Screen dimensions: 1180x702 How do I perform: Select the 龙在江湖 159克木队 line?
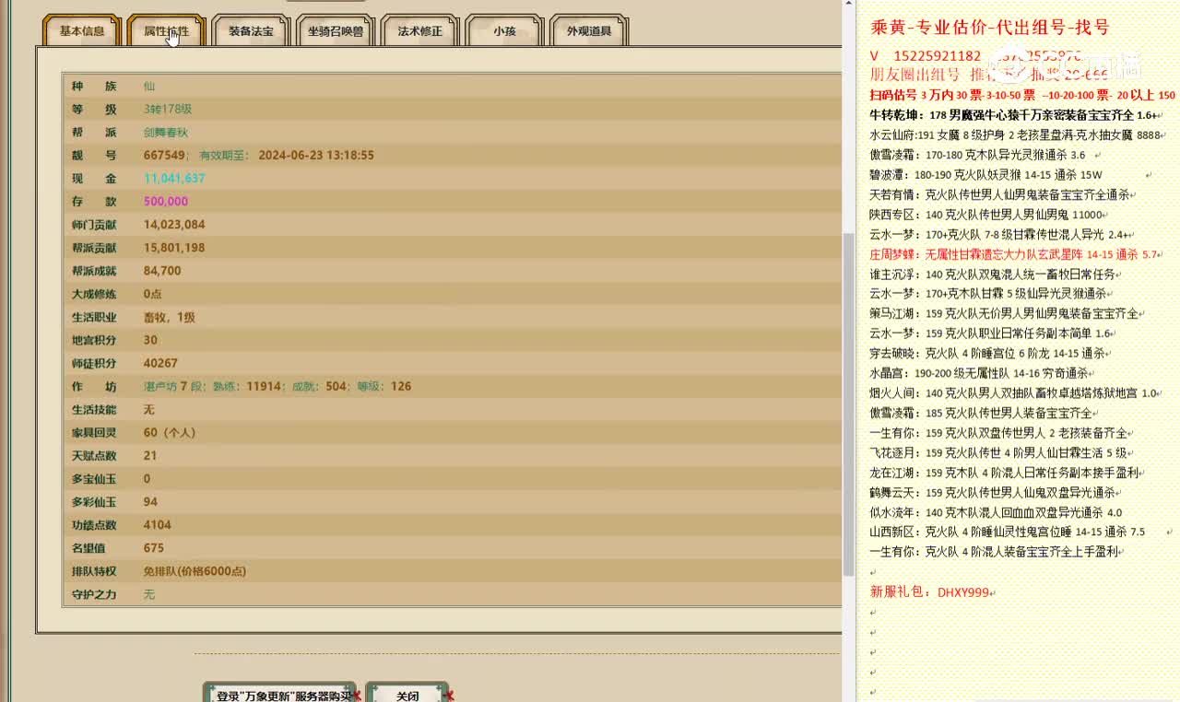(x=1007, y=473)
